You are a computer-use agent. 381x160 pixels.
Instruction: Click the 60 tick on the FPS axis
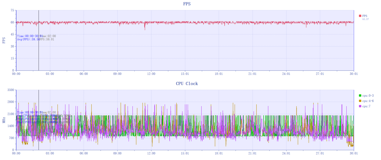click(x=12, y=22)
